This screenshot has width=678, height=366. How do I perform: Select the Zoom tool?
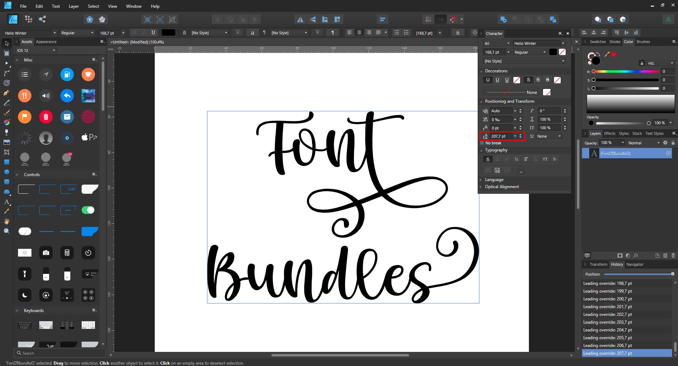pos(7,231)
